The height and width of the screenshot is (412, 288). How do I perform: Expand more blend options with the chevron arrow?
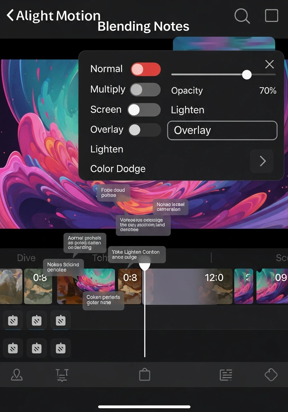262,161
